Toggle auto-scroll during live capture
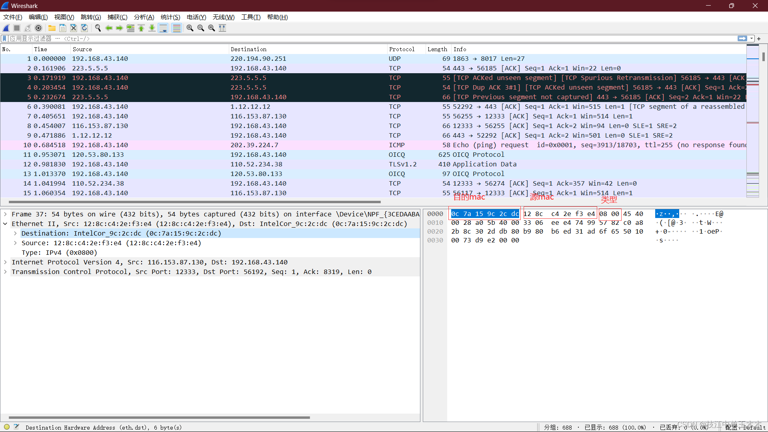This screenshot has height=432, width=768. 163,28
